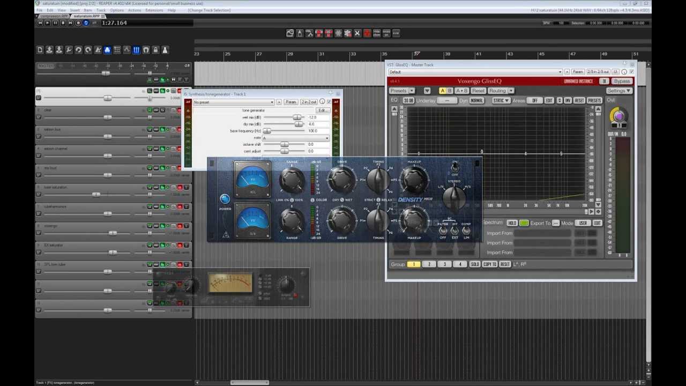This screenshot has height=386, width=686.
Task: Mute the 'laser saturation' track
Action: [180, 187]
